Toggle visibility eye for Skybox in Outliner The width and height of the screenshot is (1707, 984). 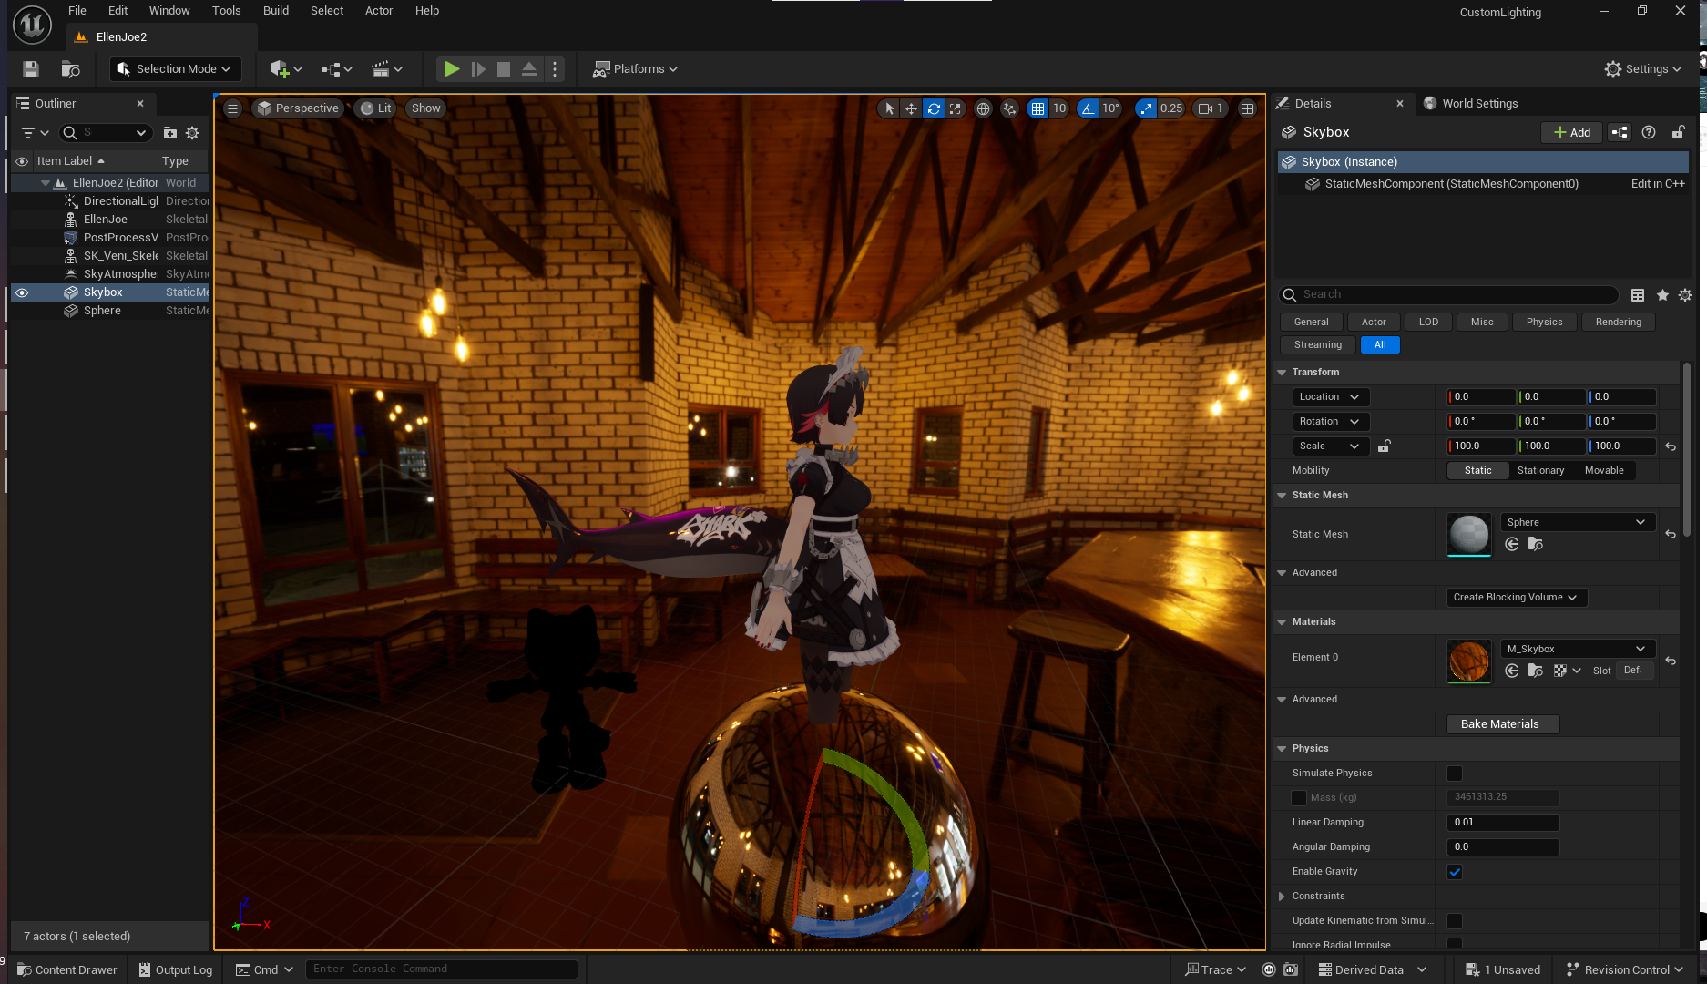(22, 292)
